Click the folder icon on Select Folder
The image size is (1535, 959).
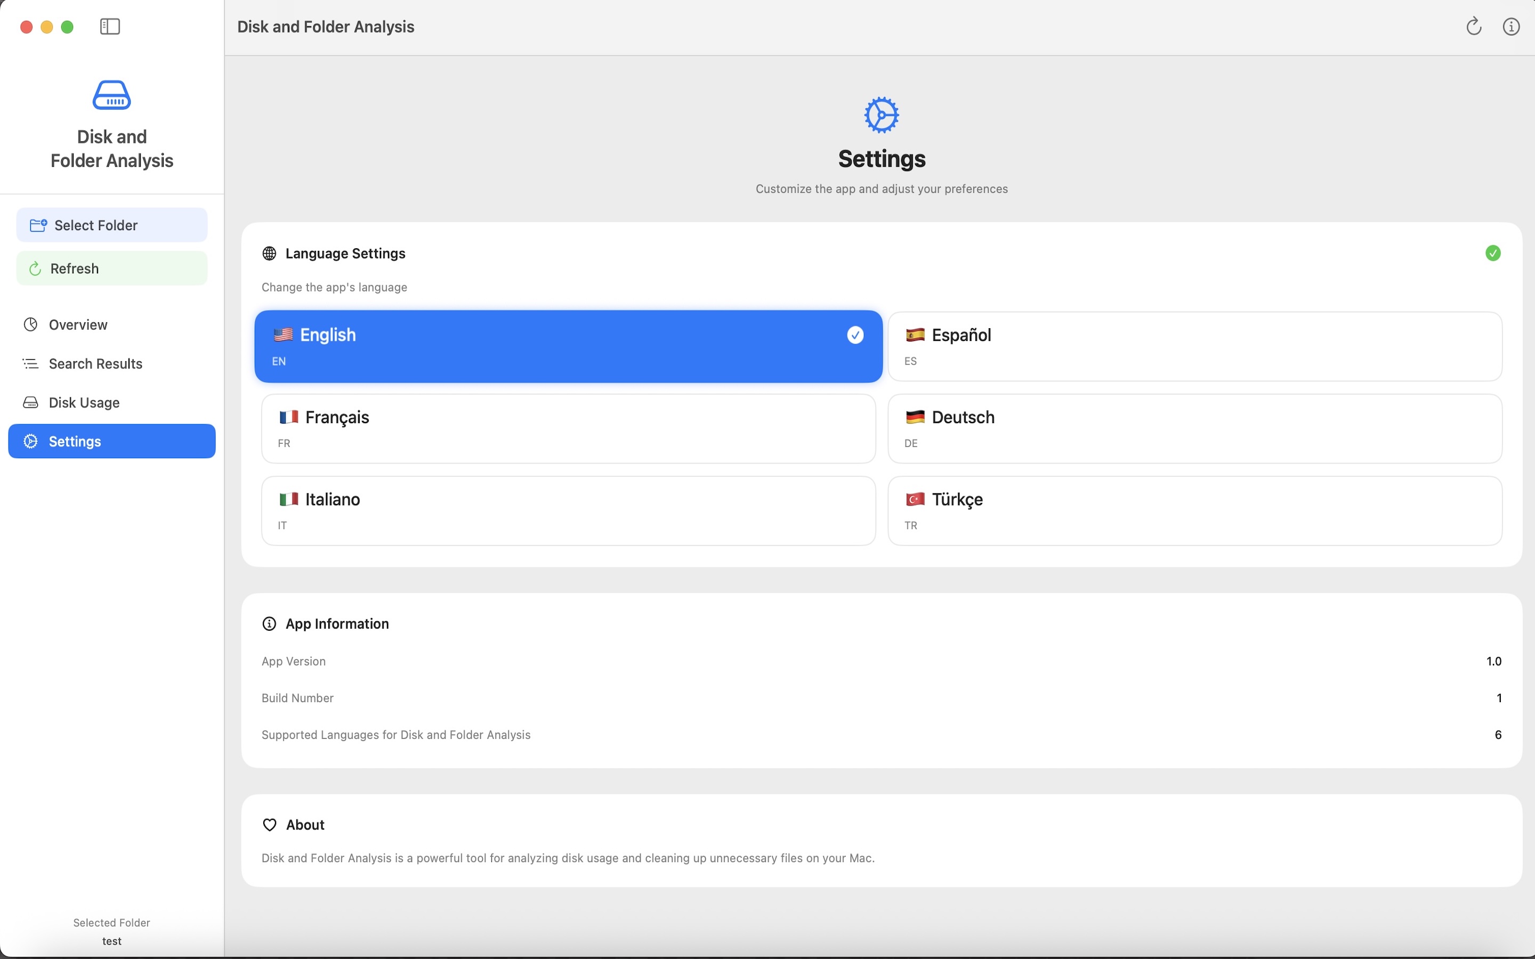pyautogui.click(x=38, y=225)
